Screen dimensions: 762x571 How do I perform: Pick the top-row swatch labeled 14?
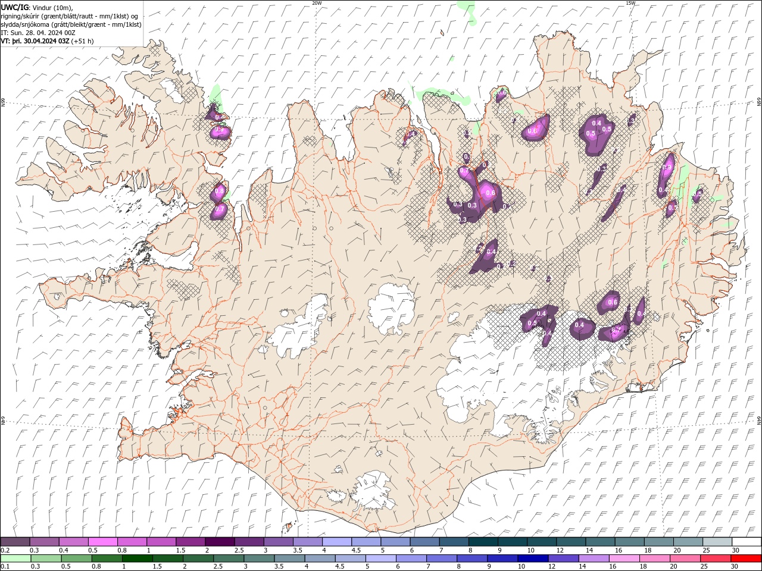coord(600,542)
